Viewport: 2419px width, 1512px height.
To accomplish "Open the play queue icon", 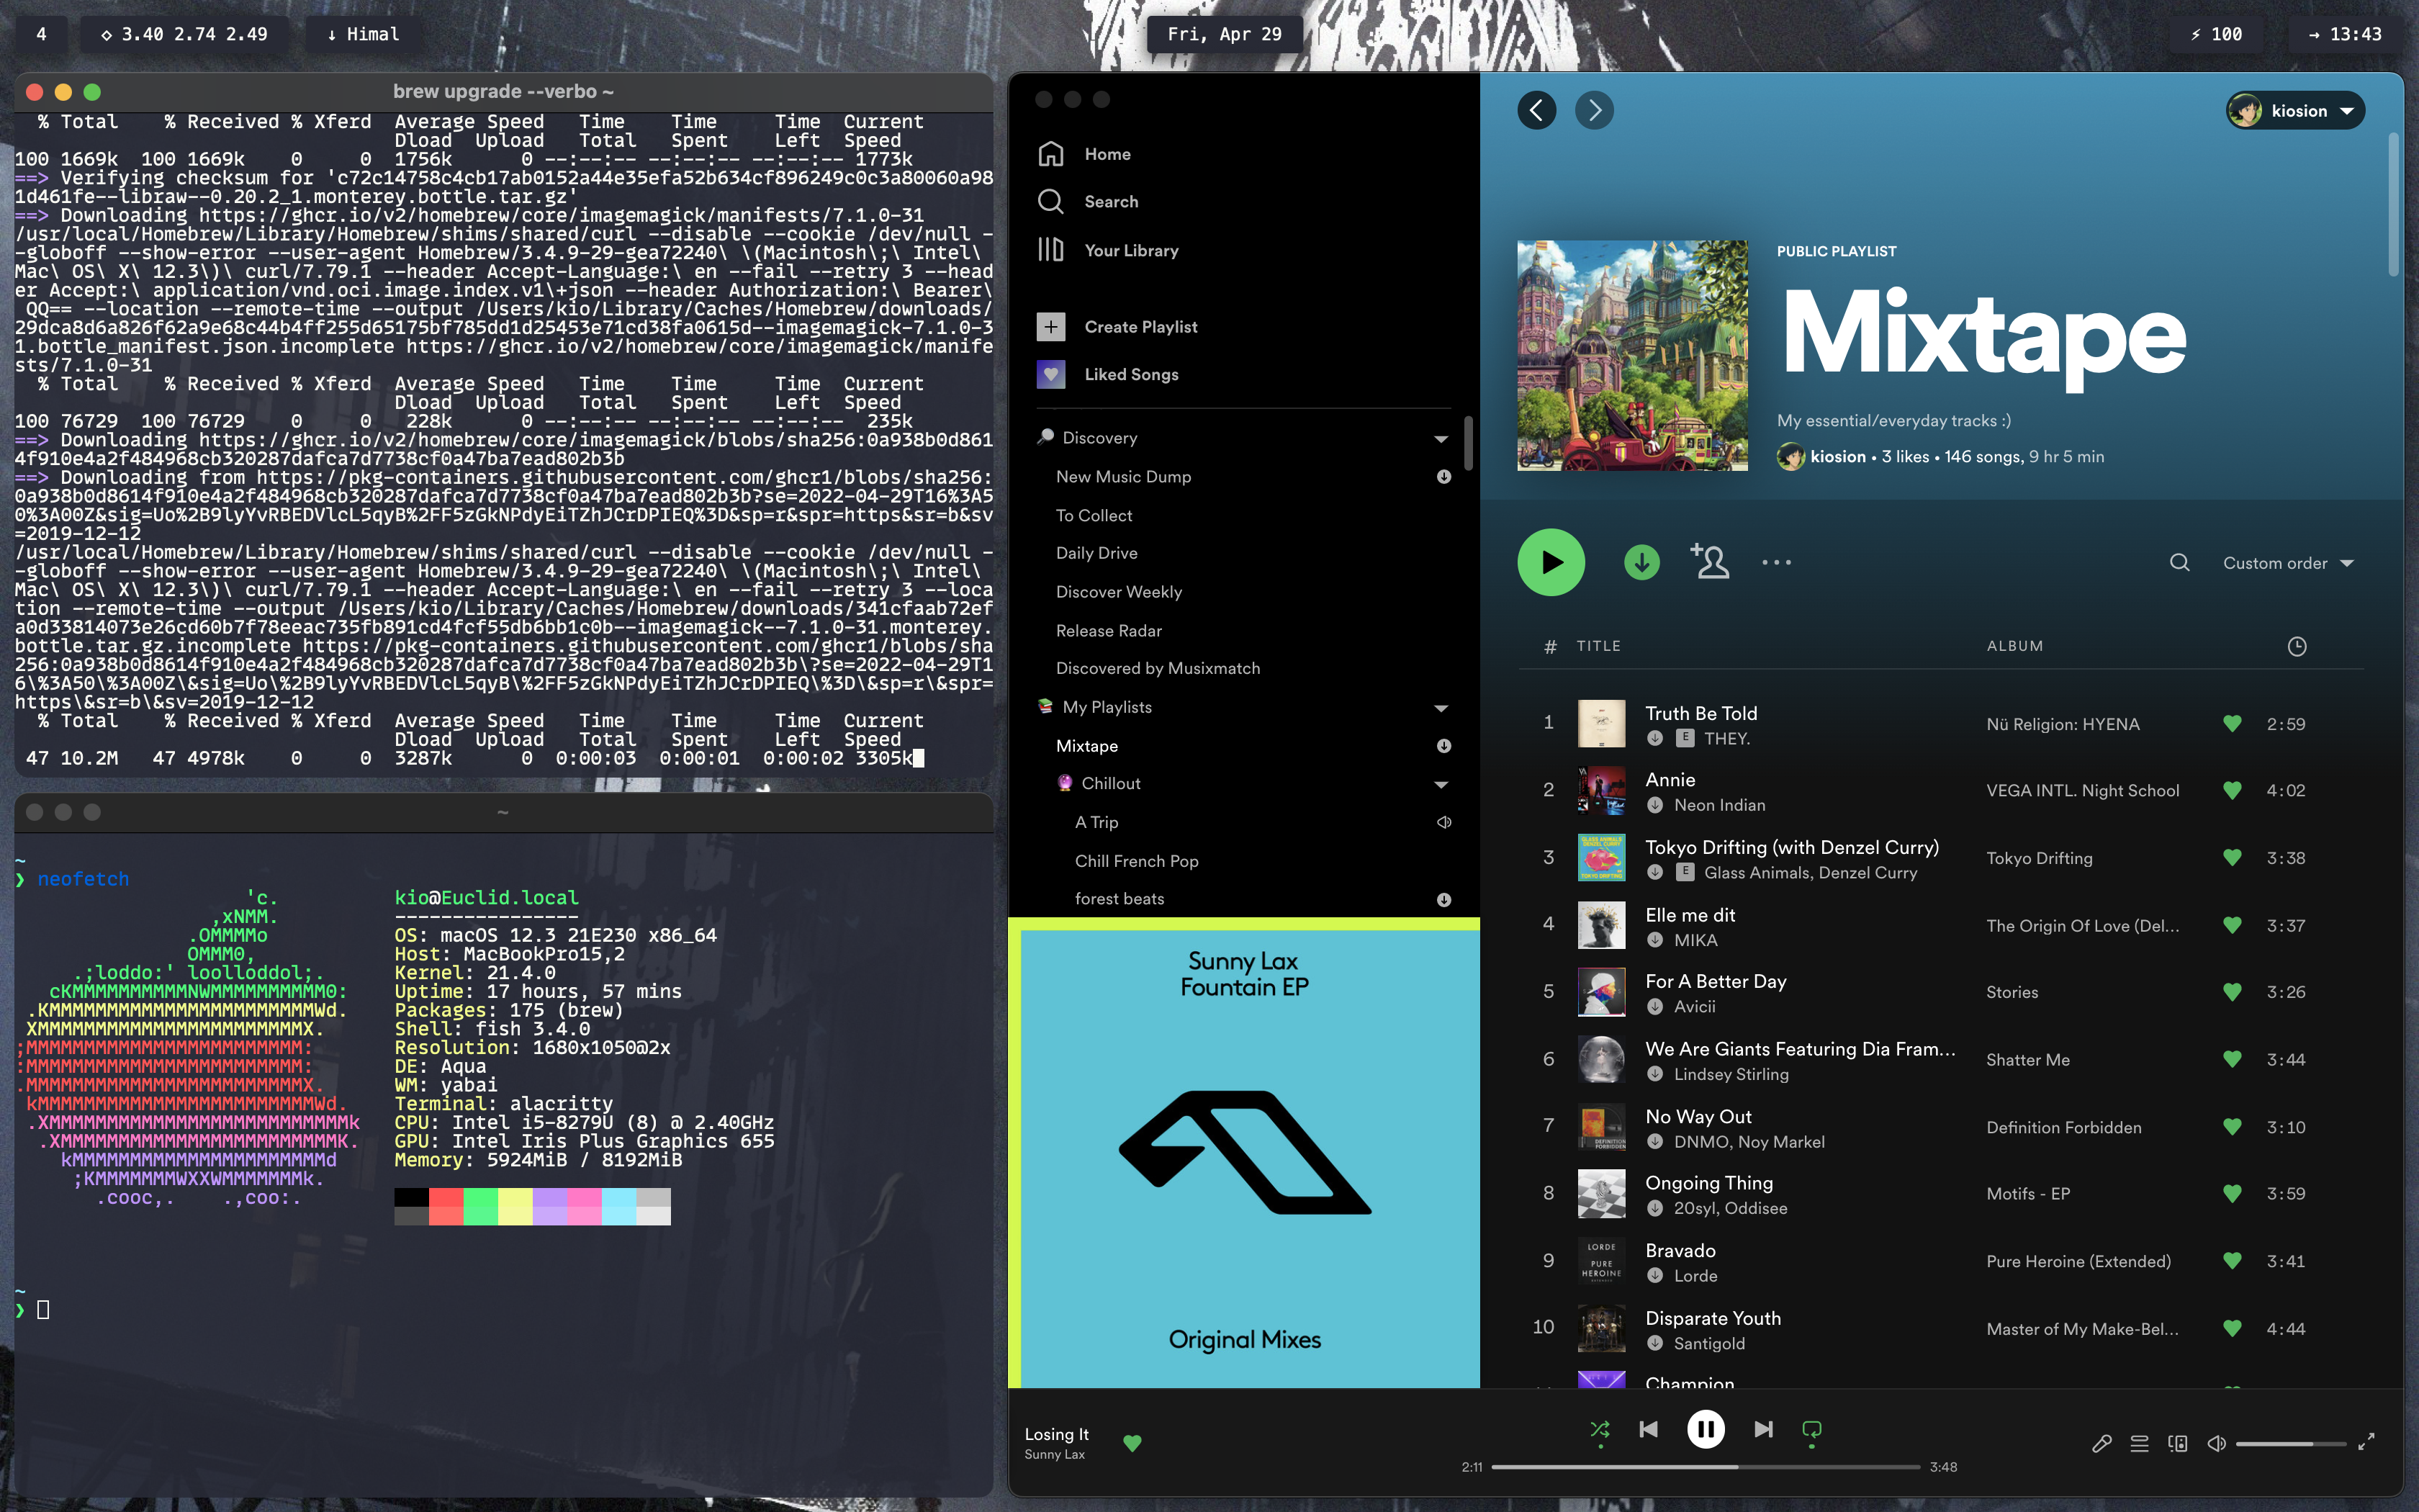I will click(2139, 1443).
